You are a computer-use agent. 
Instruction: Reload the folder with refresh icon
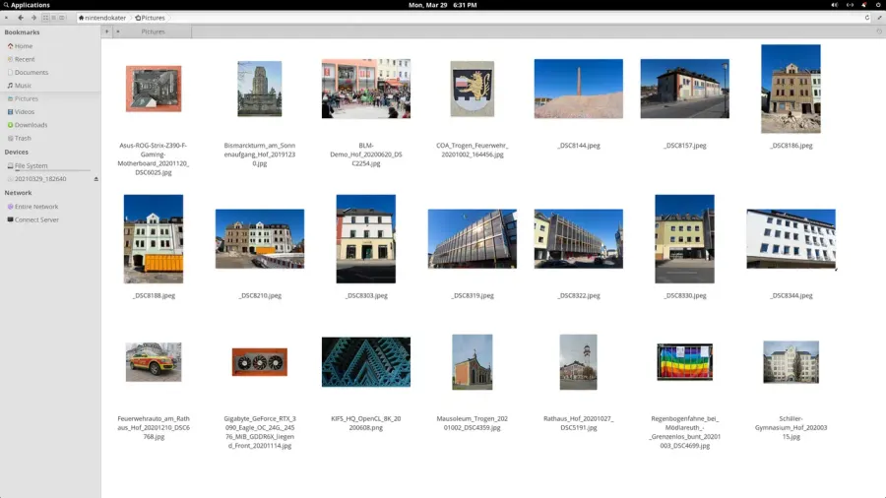tap(867, 18)
